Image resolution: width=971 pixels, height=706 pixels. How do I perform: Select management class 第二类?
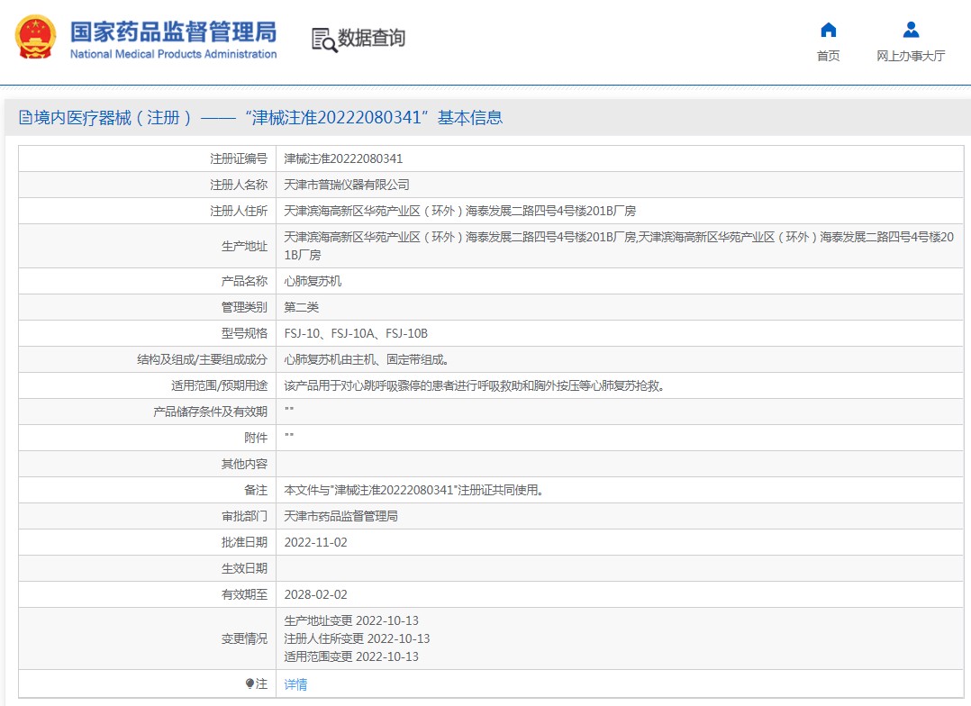click(301, 307)
